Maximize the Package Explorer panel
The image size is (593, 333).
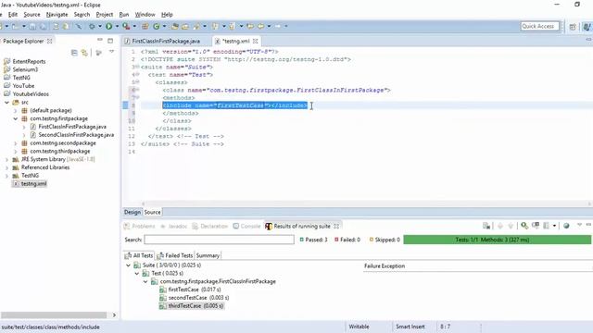pos(110,41)
